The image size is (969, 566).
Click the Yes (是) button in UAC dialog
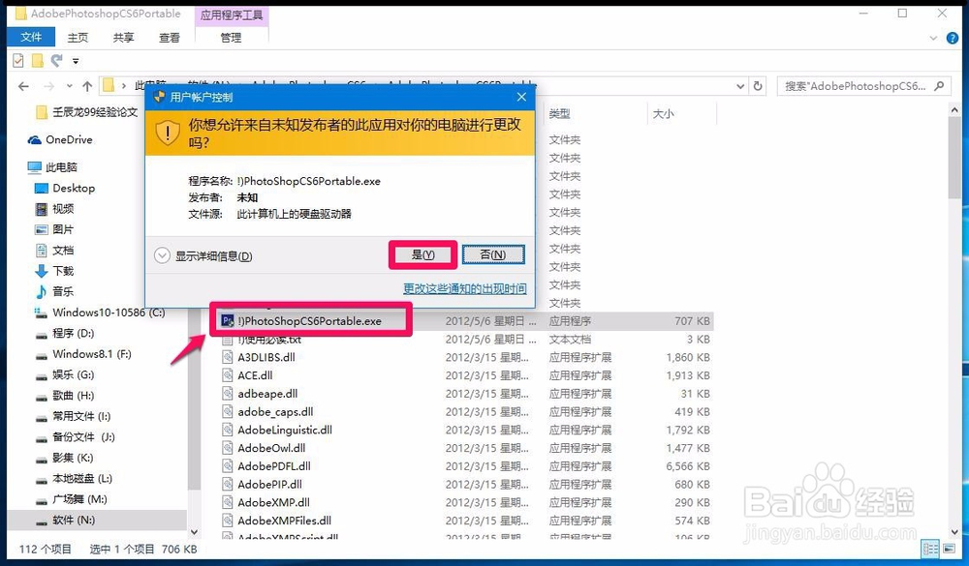[422, 254]
